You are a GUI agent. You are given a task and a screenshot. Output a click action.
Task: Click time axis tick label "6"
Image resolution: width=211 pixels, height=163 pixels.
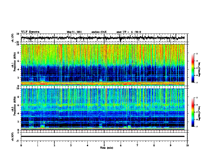pos(121,145)
